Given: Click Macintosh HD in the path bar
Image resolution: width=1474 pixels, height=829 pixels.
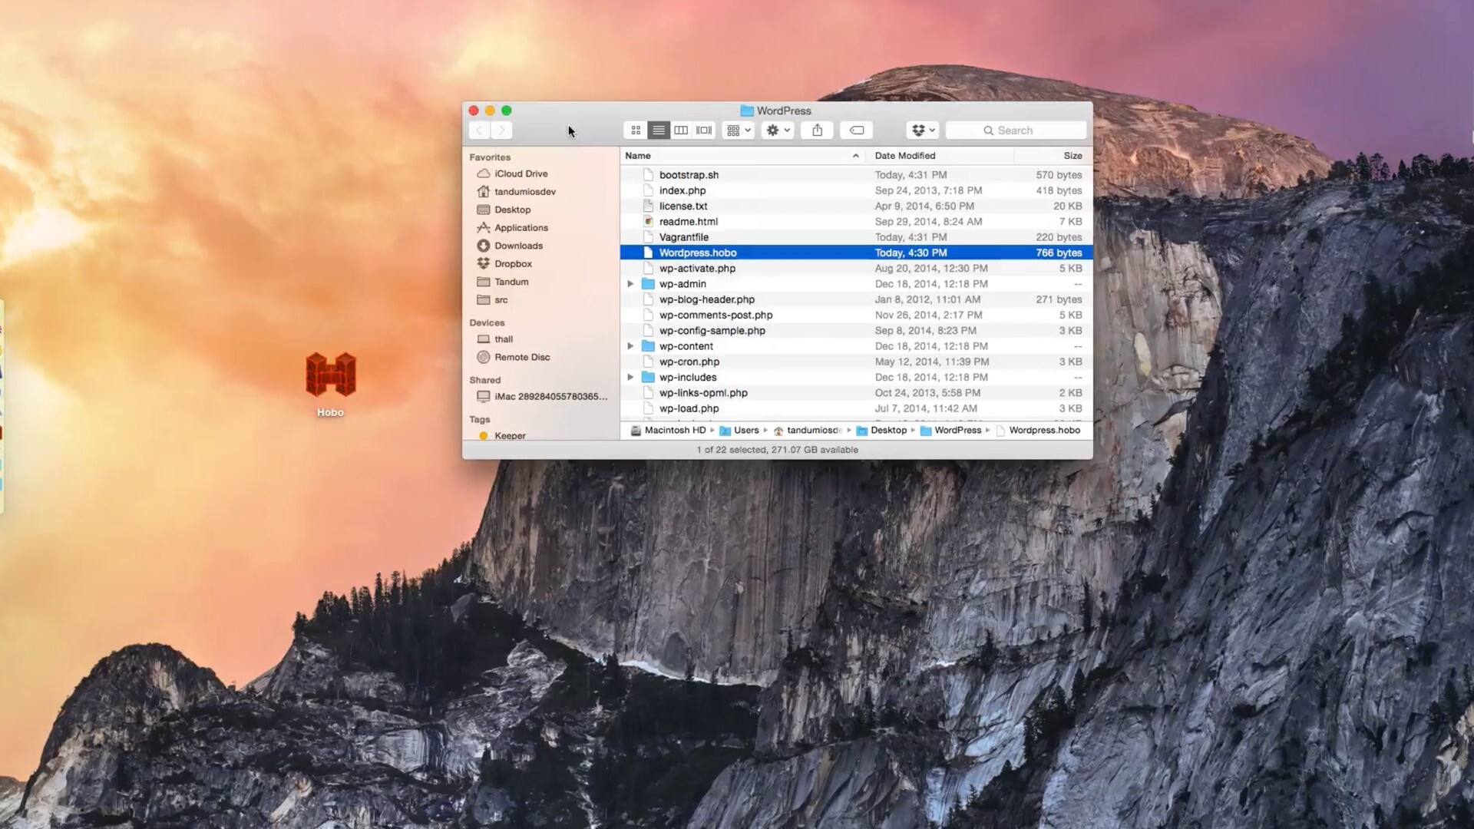Looking at the screenshot, I should click(x=668, y=431).
